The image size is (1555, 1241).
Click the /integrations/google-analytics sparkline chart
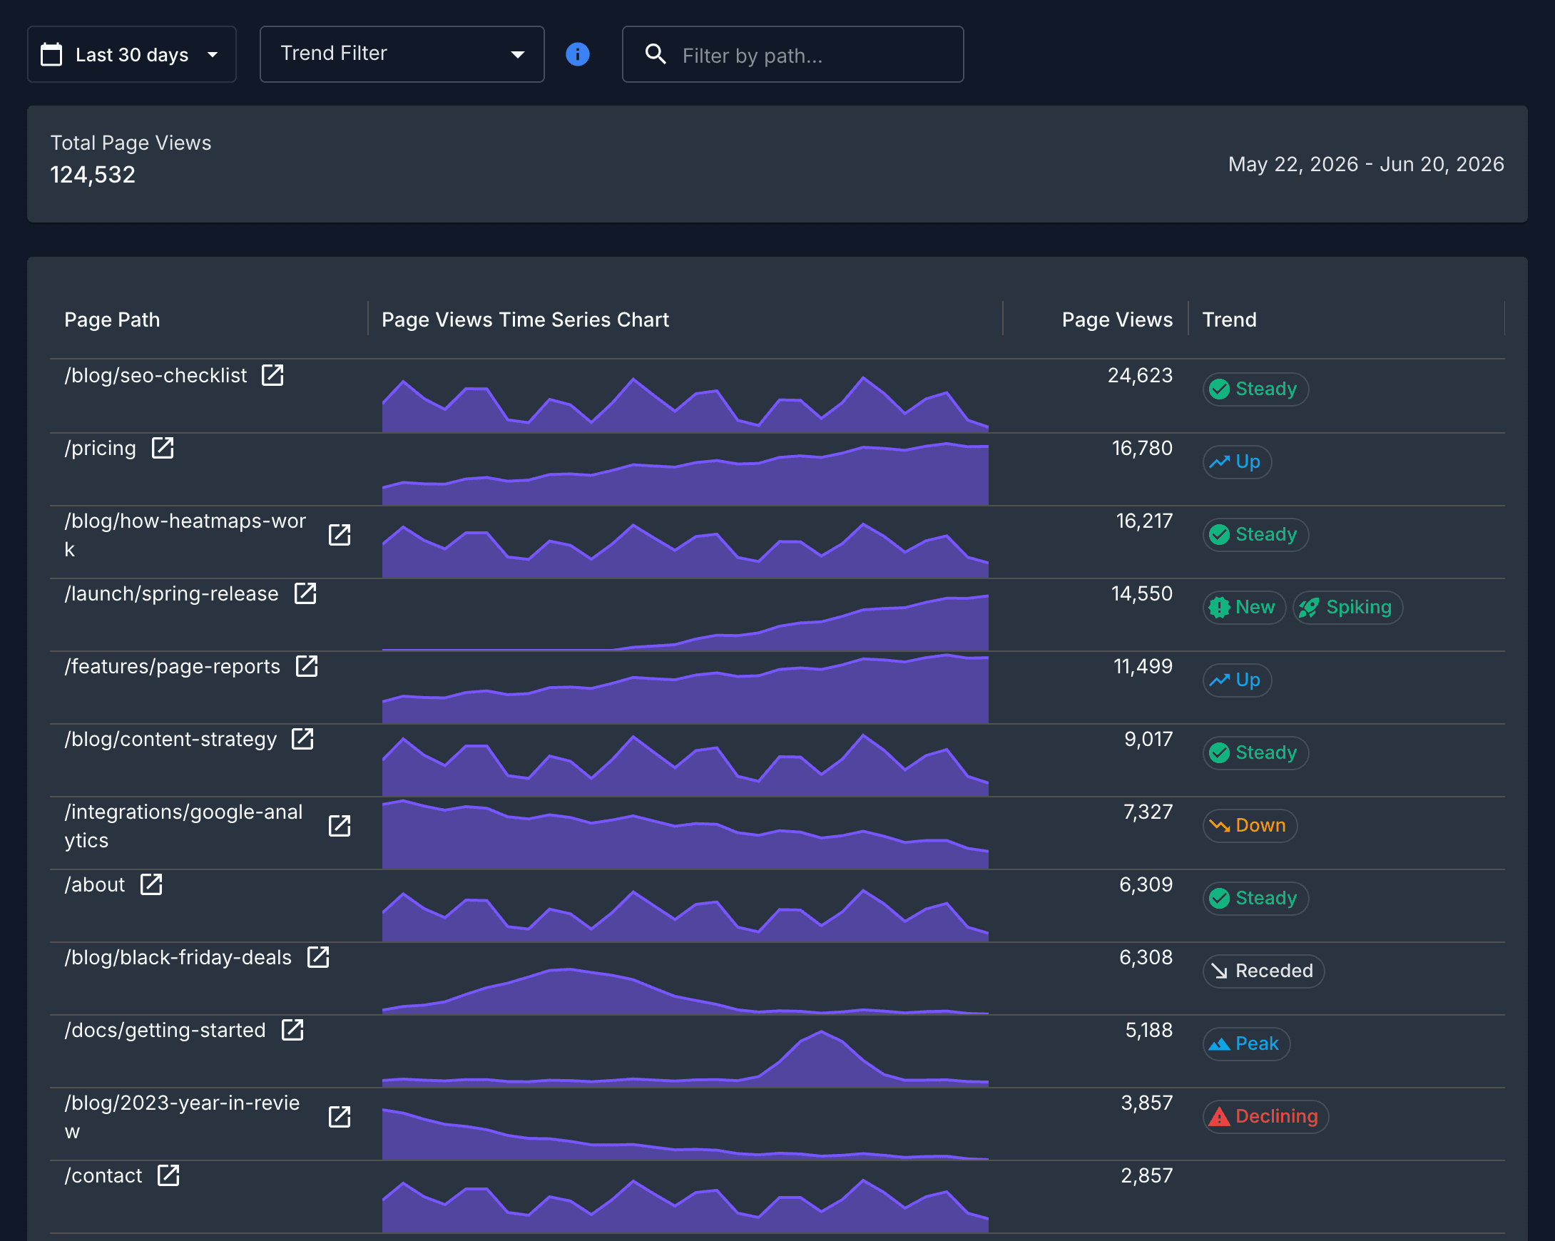(685, 834)
